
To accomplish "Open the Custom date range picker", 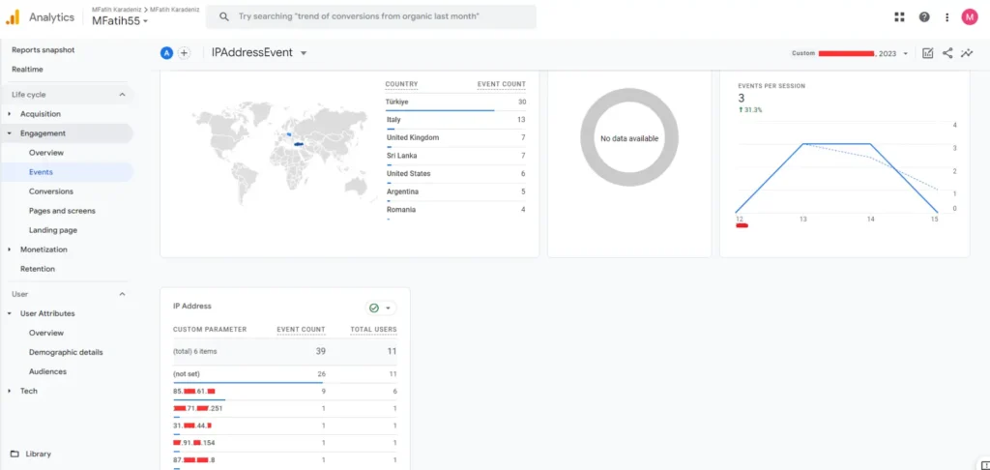I will [x=851, y=53].
